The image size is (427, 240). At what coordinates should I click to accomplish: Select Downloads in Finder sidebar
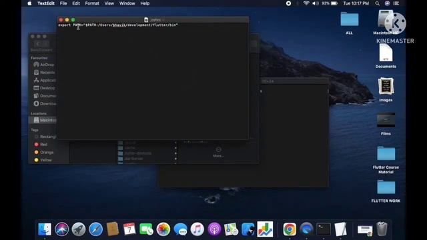pyautogui.click(x=45, y=104)
